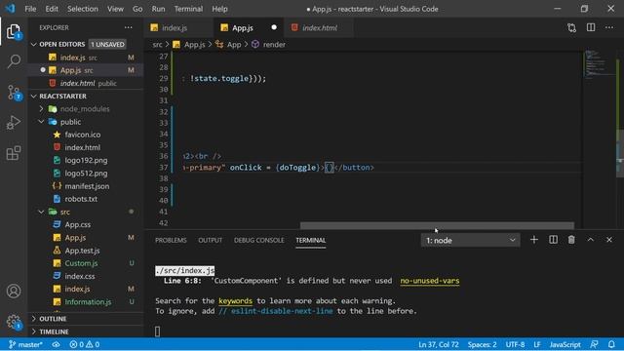This screenshot has height=351, width=624.
Task: Open the View menu
Action: coord(115,9)
